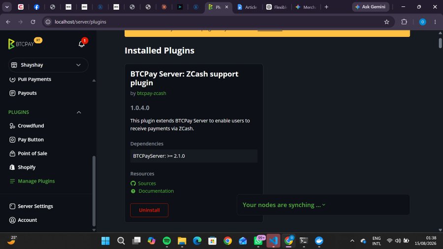The height and width of the screenshot is (249, 443).
Task: Open Point of Sale in sidebar
Action: [x=32, y=154]
